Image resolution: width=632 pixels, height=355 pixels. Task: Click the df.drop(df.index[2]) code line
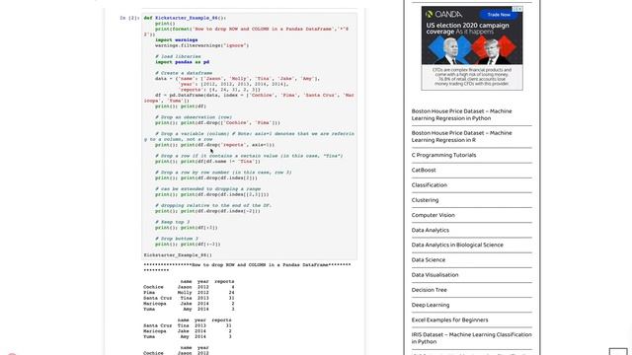[x=206, y=177]
